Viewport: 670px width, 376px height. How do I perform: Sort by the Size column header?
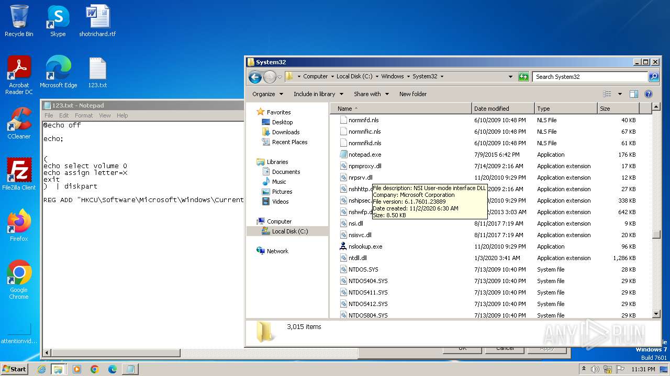618,109
